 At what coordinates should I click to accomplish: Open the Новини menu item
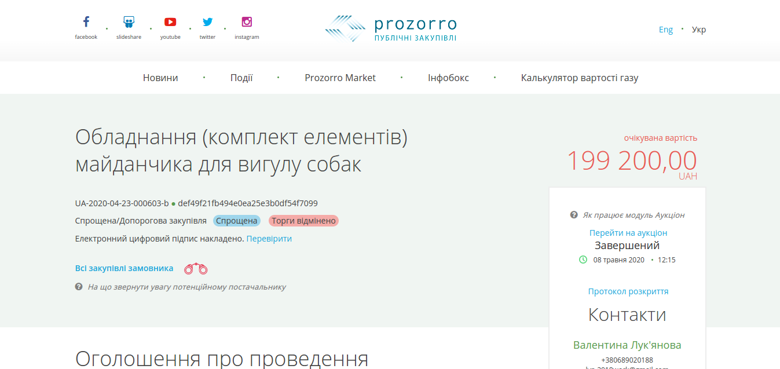point(160,78)
